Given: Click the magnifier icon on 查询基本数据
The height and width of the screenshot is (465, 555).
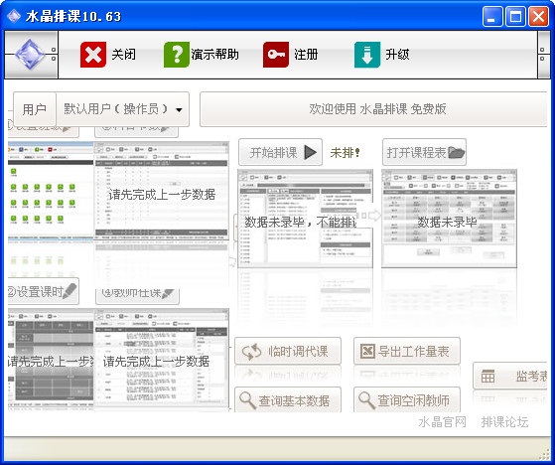Looking at the screenshot, I should [x=247, y=400].
